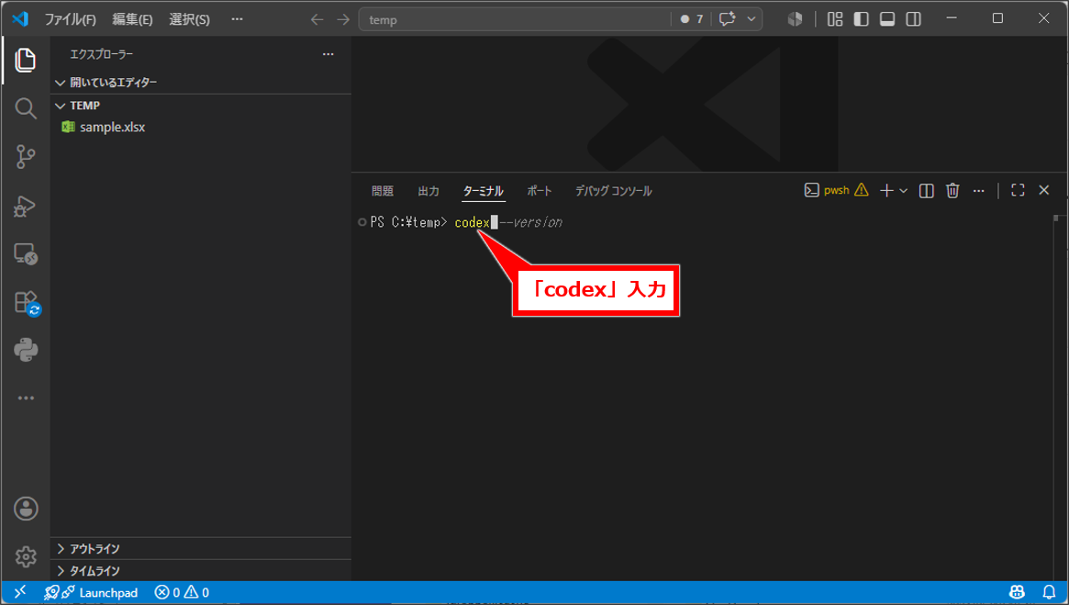Open the Run and Debug view icon
The height and width of the screenshot is (605, 1069).
[x=25, y=206]
